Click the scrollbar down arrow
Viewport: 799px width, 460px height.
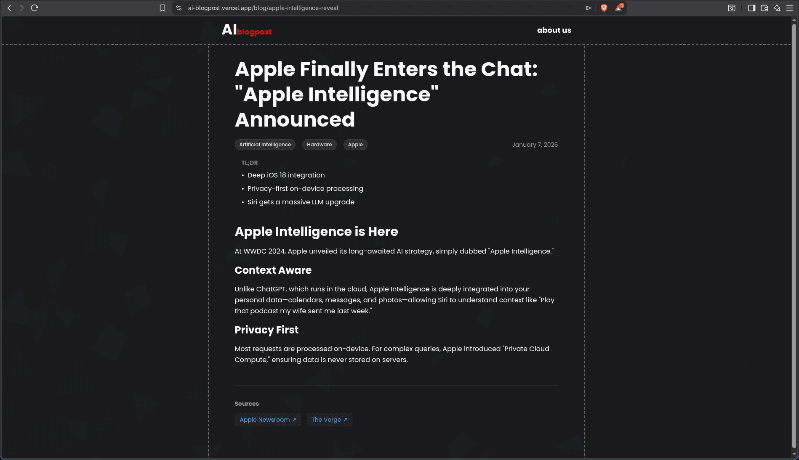coord(794,454)
